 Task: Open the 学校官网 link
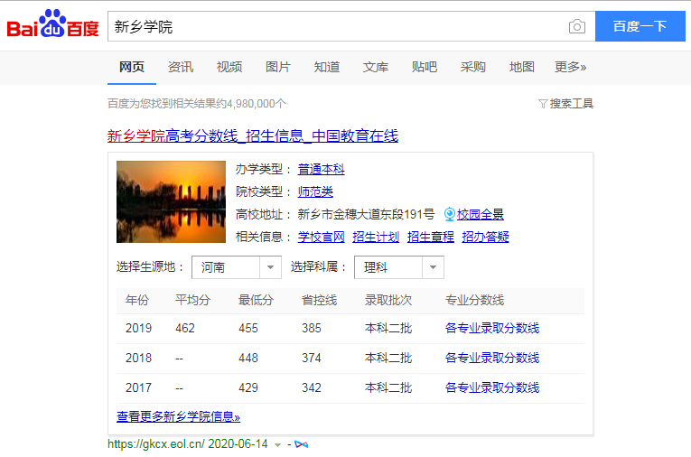(321, 237)
